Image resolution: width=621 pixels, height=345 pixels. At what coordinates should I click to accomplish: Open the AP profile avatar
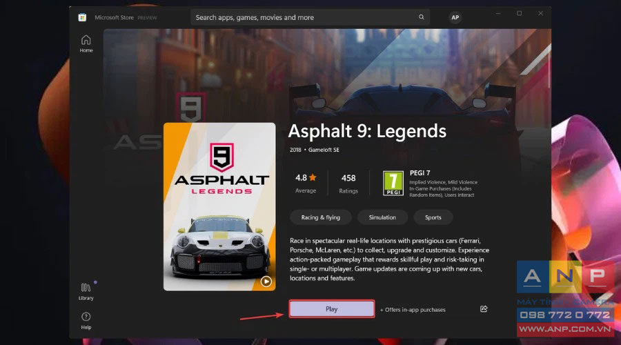(x=455, y=17)
